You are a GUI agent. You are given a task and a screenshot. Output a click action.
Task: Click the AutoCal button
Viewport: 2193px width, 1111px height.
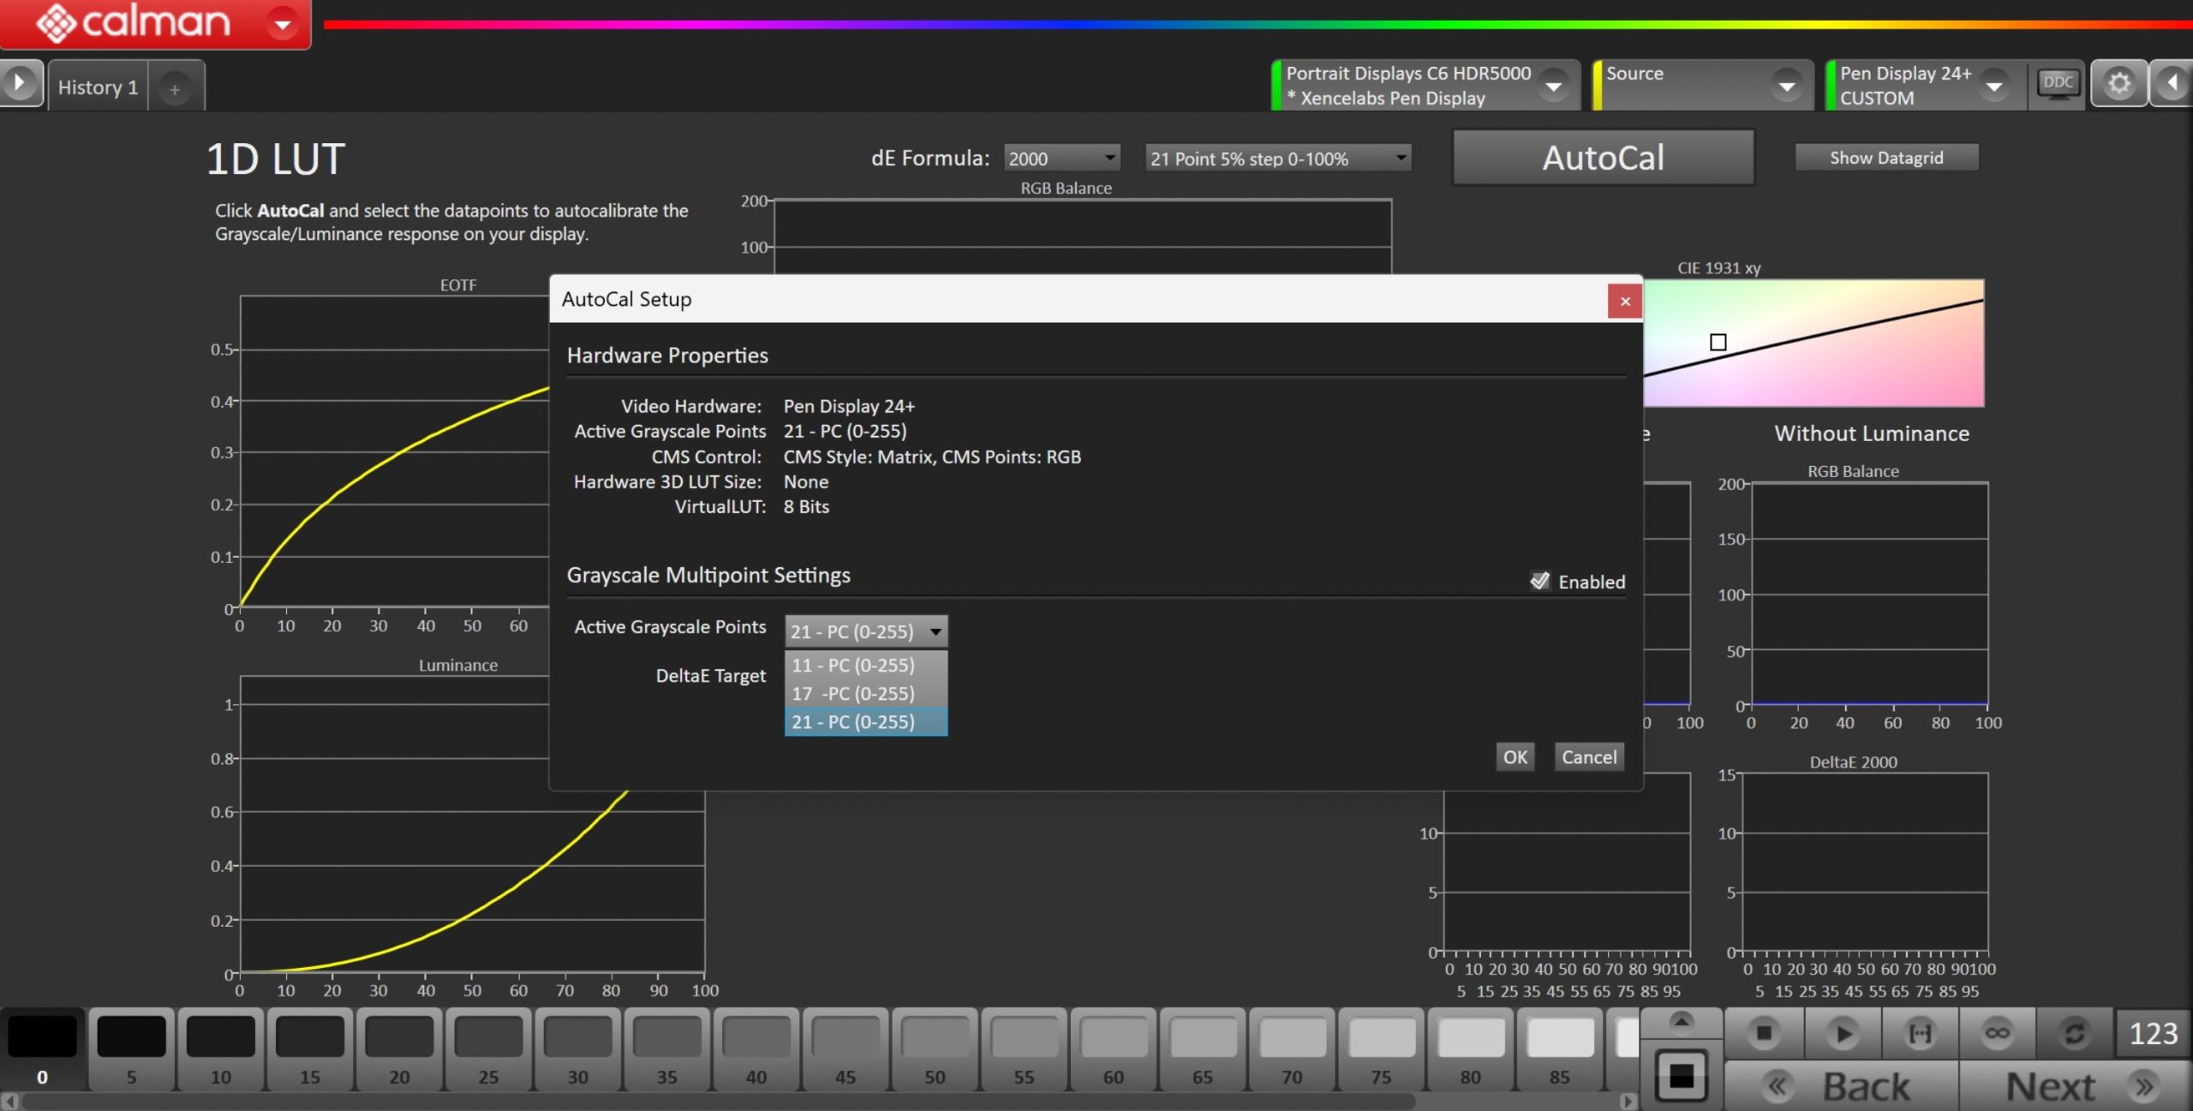click(1604, 158)
